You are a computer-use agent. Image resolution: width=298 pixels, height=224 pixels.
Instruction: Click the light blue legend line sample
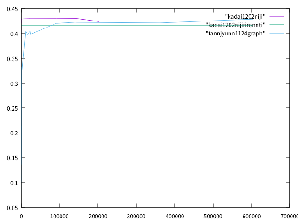click(x=277, y=33)
